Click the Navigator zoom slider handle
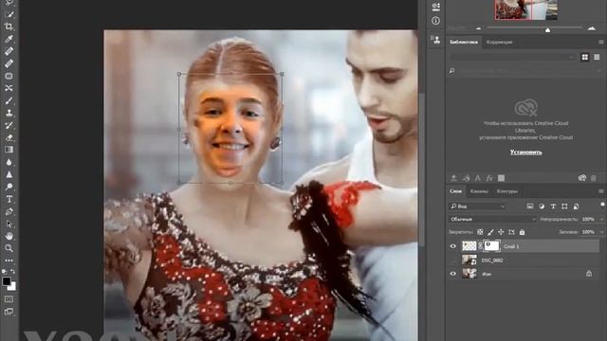 (547, 29)
